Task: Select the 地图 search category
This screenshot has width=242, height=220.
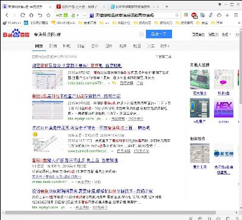Action: coord(137,46)
